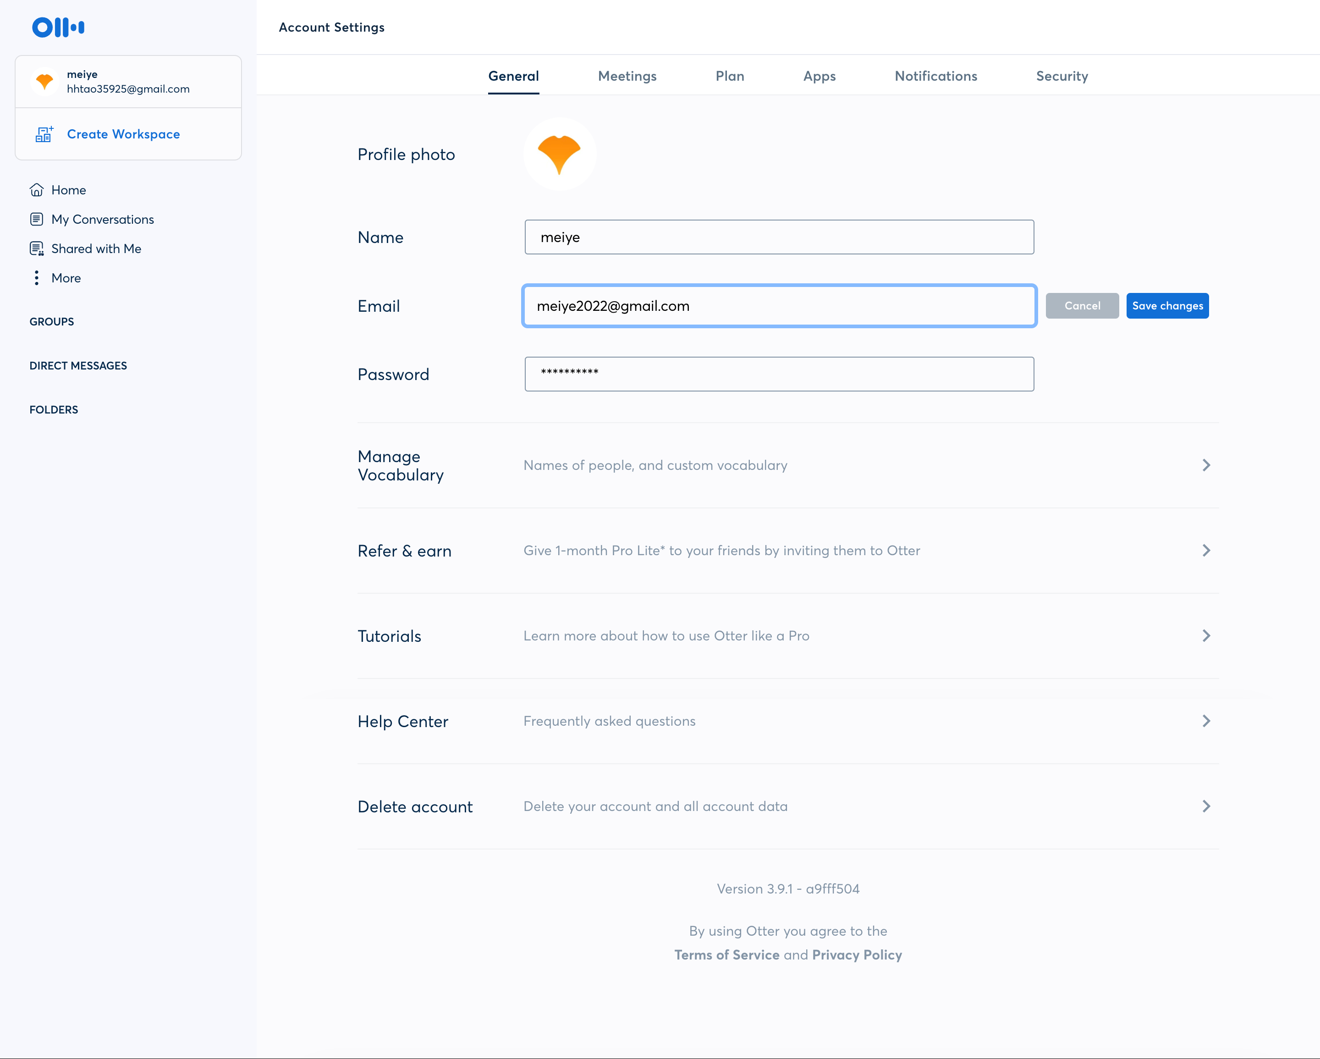Click hhtao35925@gmail.com account email
Image resolution: width=1320 pixels, height=1059 pixels.
pos(128,89)
